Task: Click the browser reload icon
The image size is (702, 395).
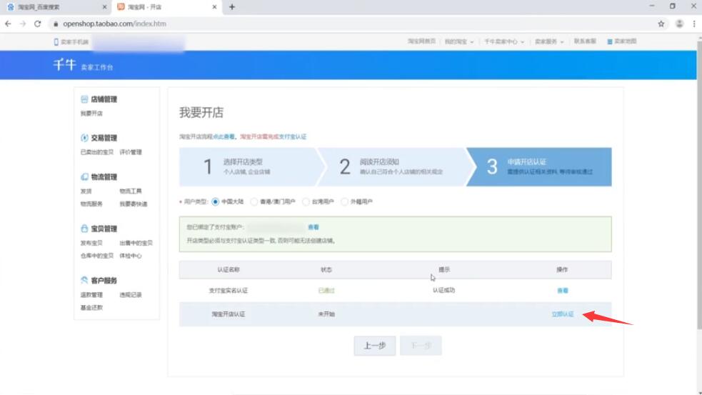Action: click(38, 24)
